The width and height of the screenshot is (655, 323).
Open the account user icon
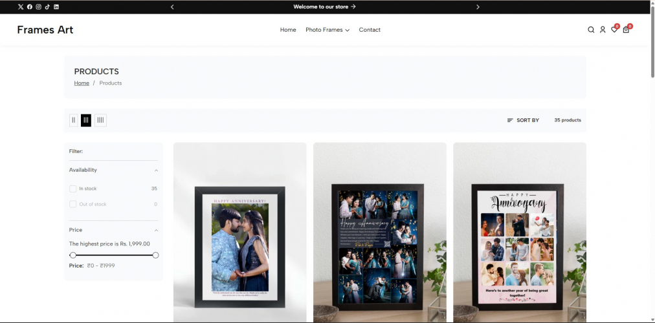(603, 30)
